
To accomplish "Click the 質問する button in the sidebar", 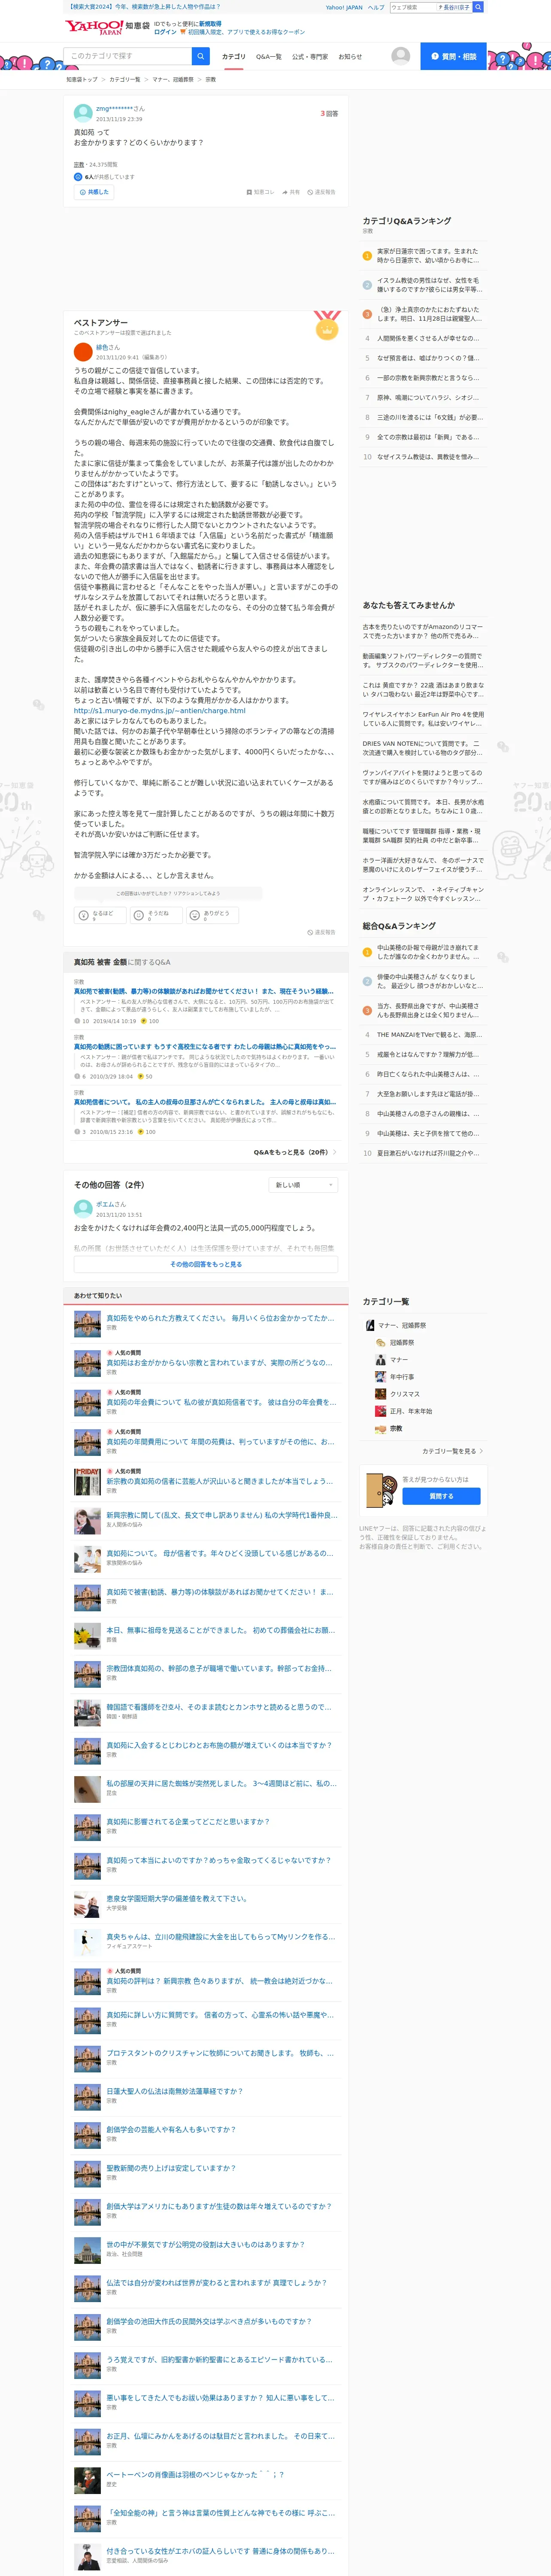I will [x=441, y=1496].
